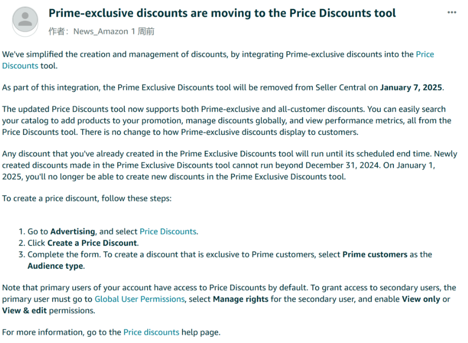Visit the Global User Permissions link

(140, 299)
